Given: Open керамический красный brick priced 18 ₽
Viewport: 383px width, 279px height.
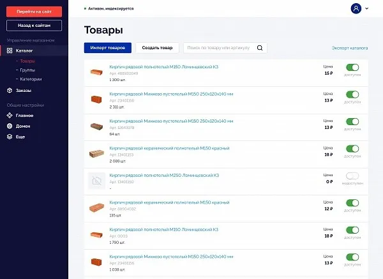Looking at the screenshot, I should tap(170, 148).
